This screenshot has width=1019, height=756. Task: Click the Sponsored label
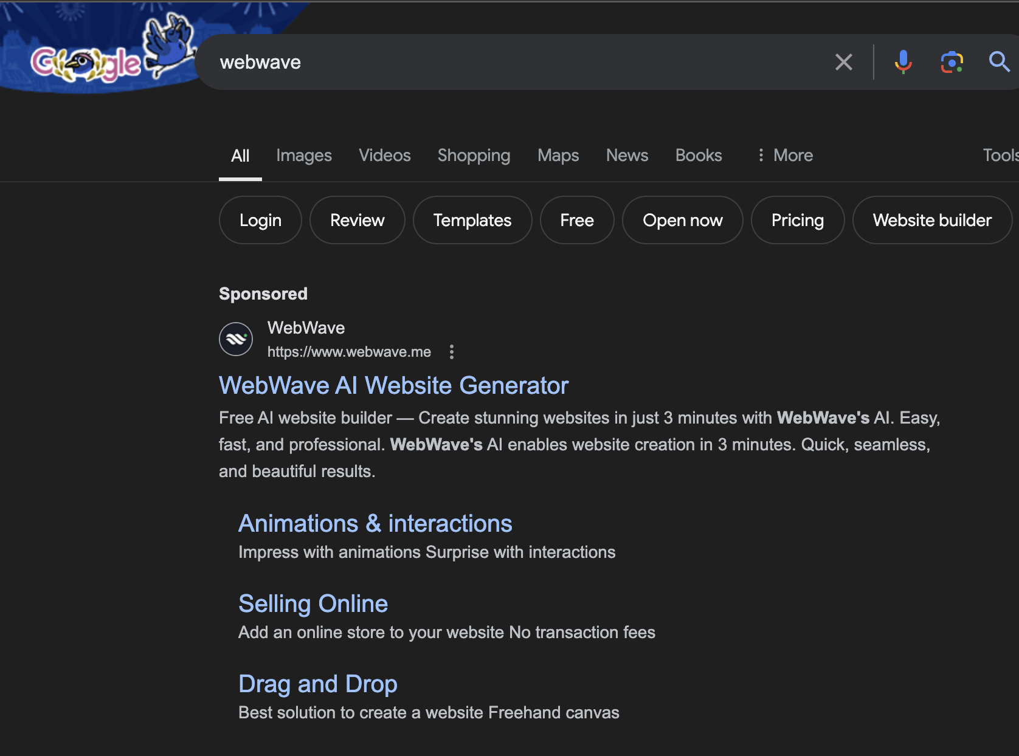click(263, 294)
